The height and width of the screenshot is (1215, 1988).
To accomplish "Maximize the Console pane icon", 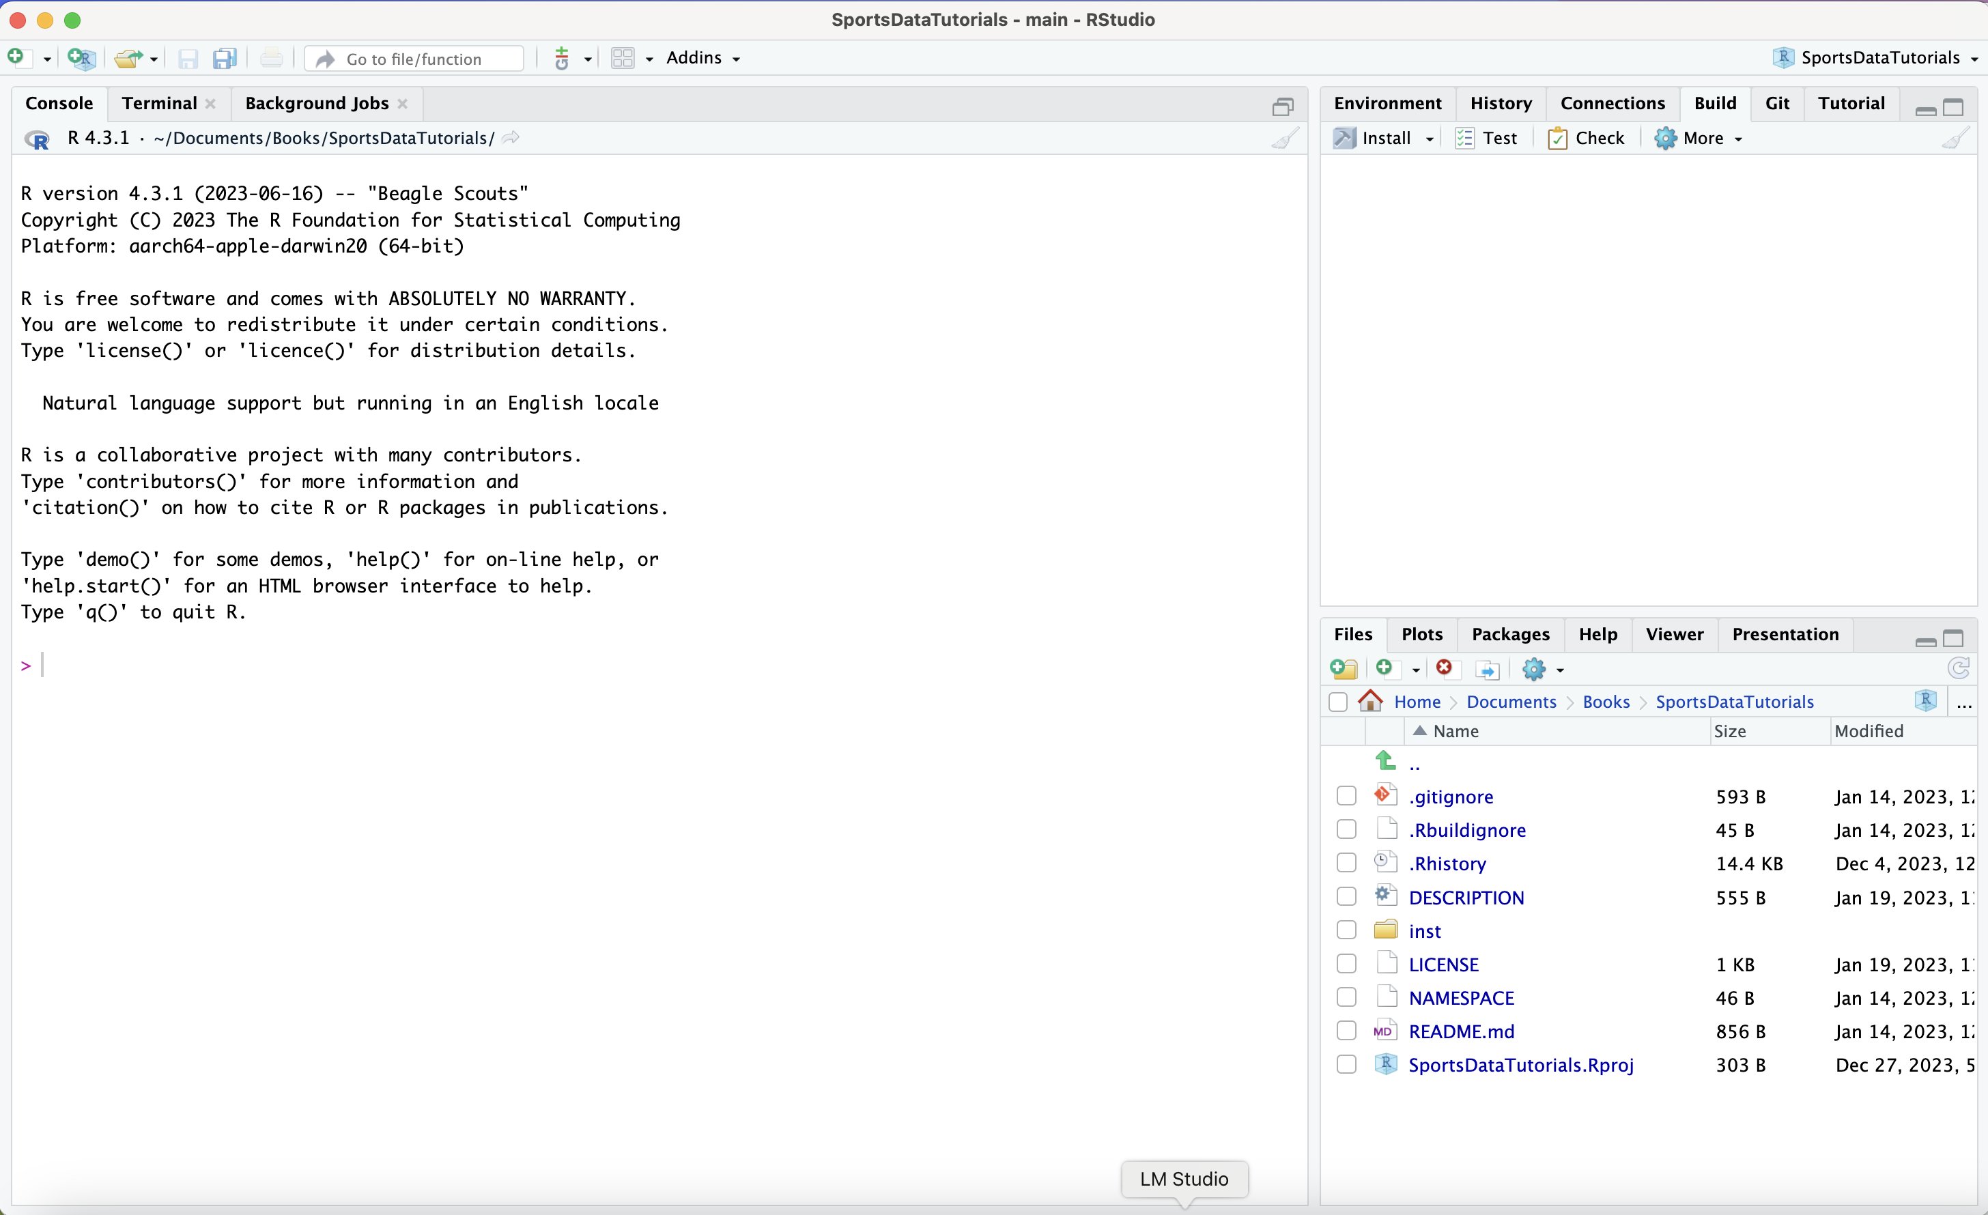I will point(1283,106).
